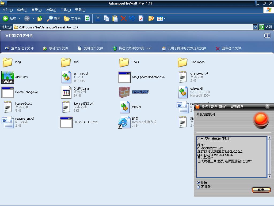Expand the Forward button history dropdown
274x206 pixels.
click(33, 19)
